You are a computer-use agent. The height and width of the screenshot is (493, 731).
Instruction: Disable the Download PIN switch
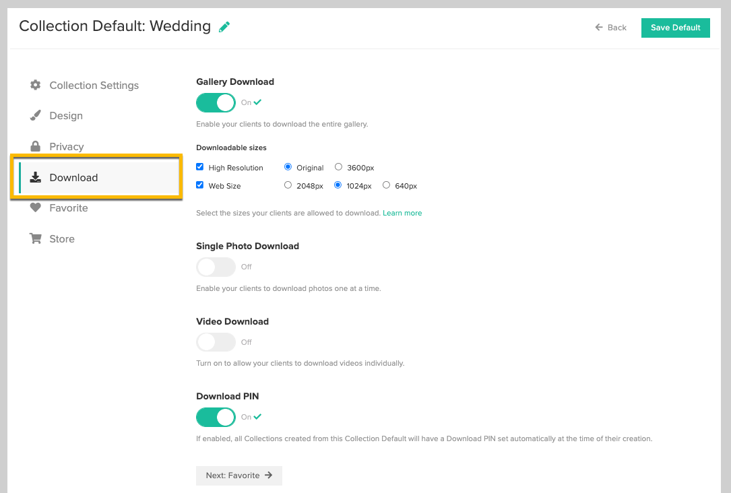(216, 417)
